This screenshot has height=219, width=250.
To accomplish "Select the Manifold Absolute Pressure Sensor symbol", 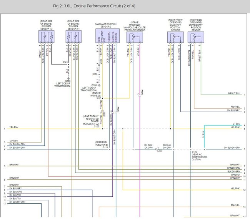I will [135, 37].
